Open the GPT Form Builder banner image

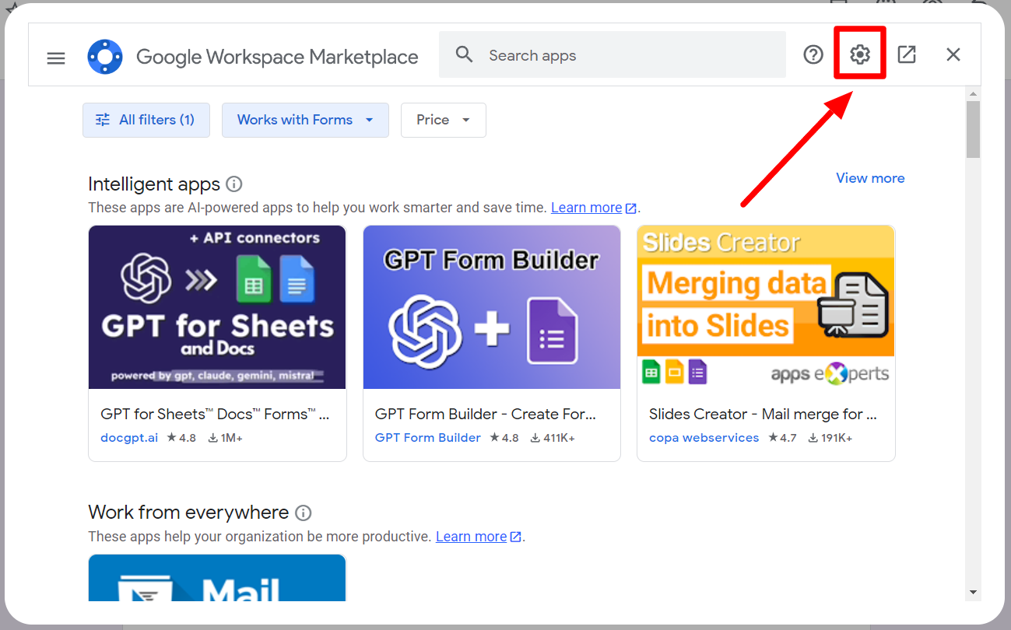click(492, 307)
